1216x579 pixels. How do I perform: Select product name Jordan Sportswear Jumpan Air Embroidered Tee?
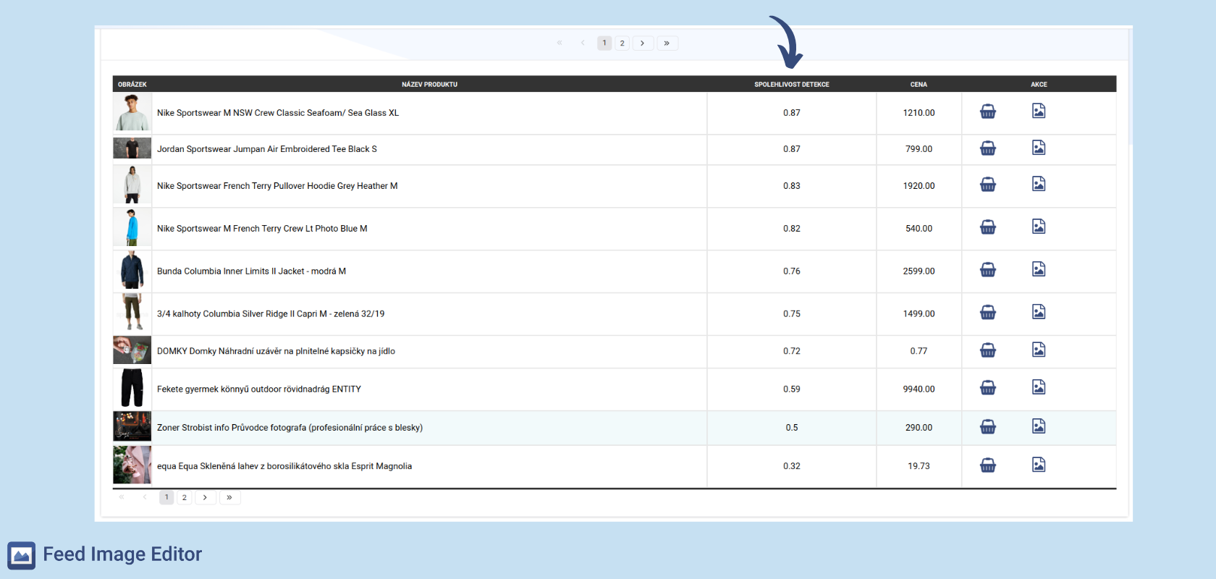[x=267, y=149]
